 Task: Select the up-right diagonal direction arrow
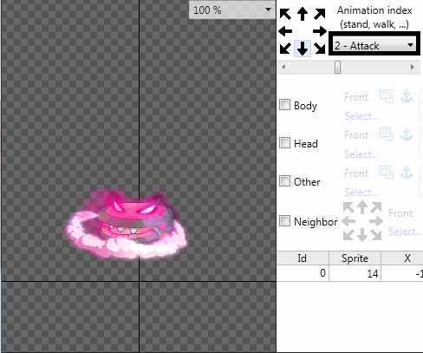[320, 14]
